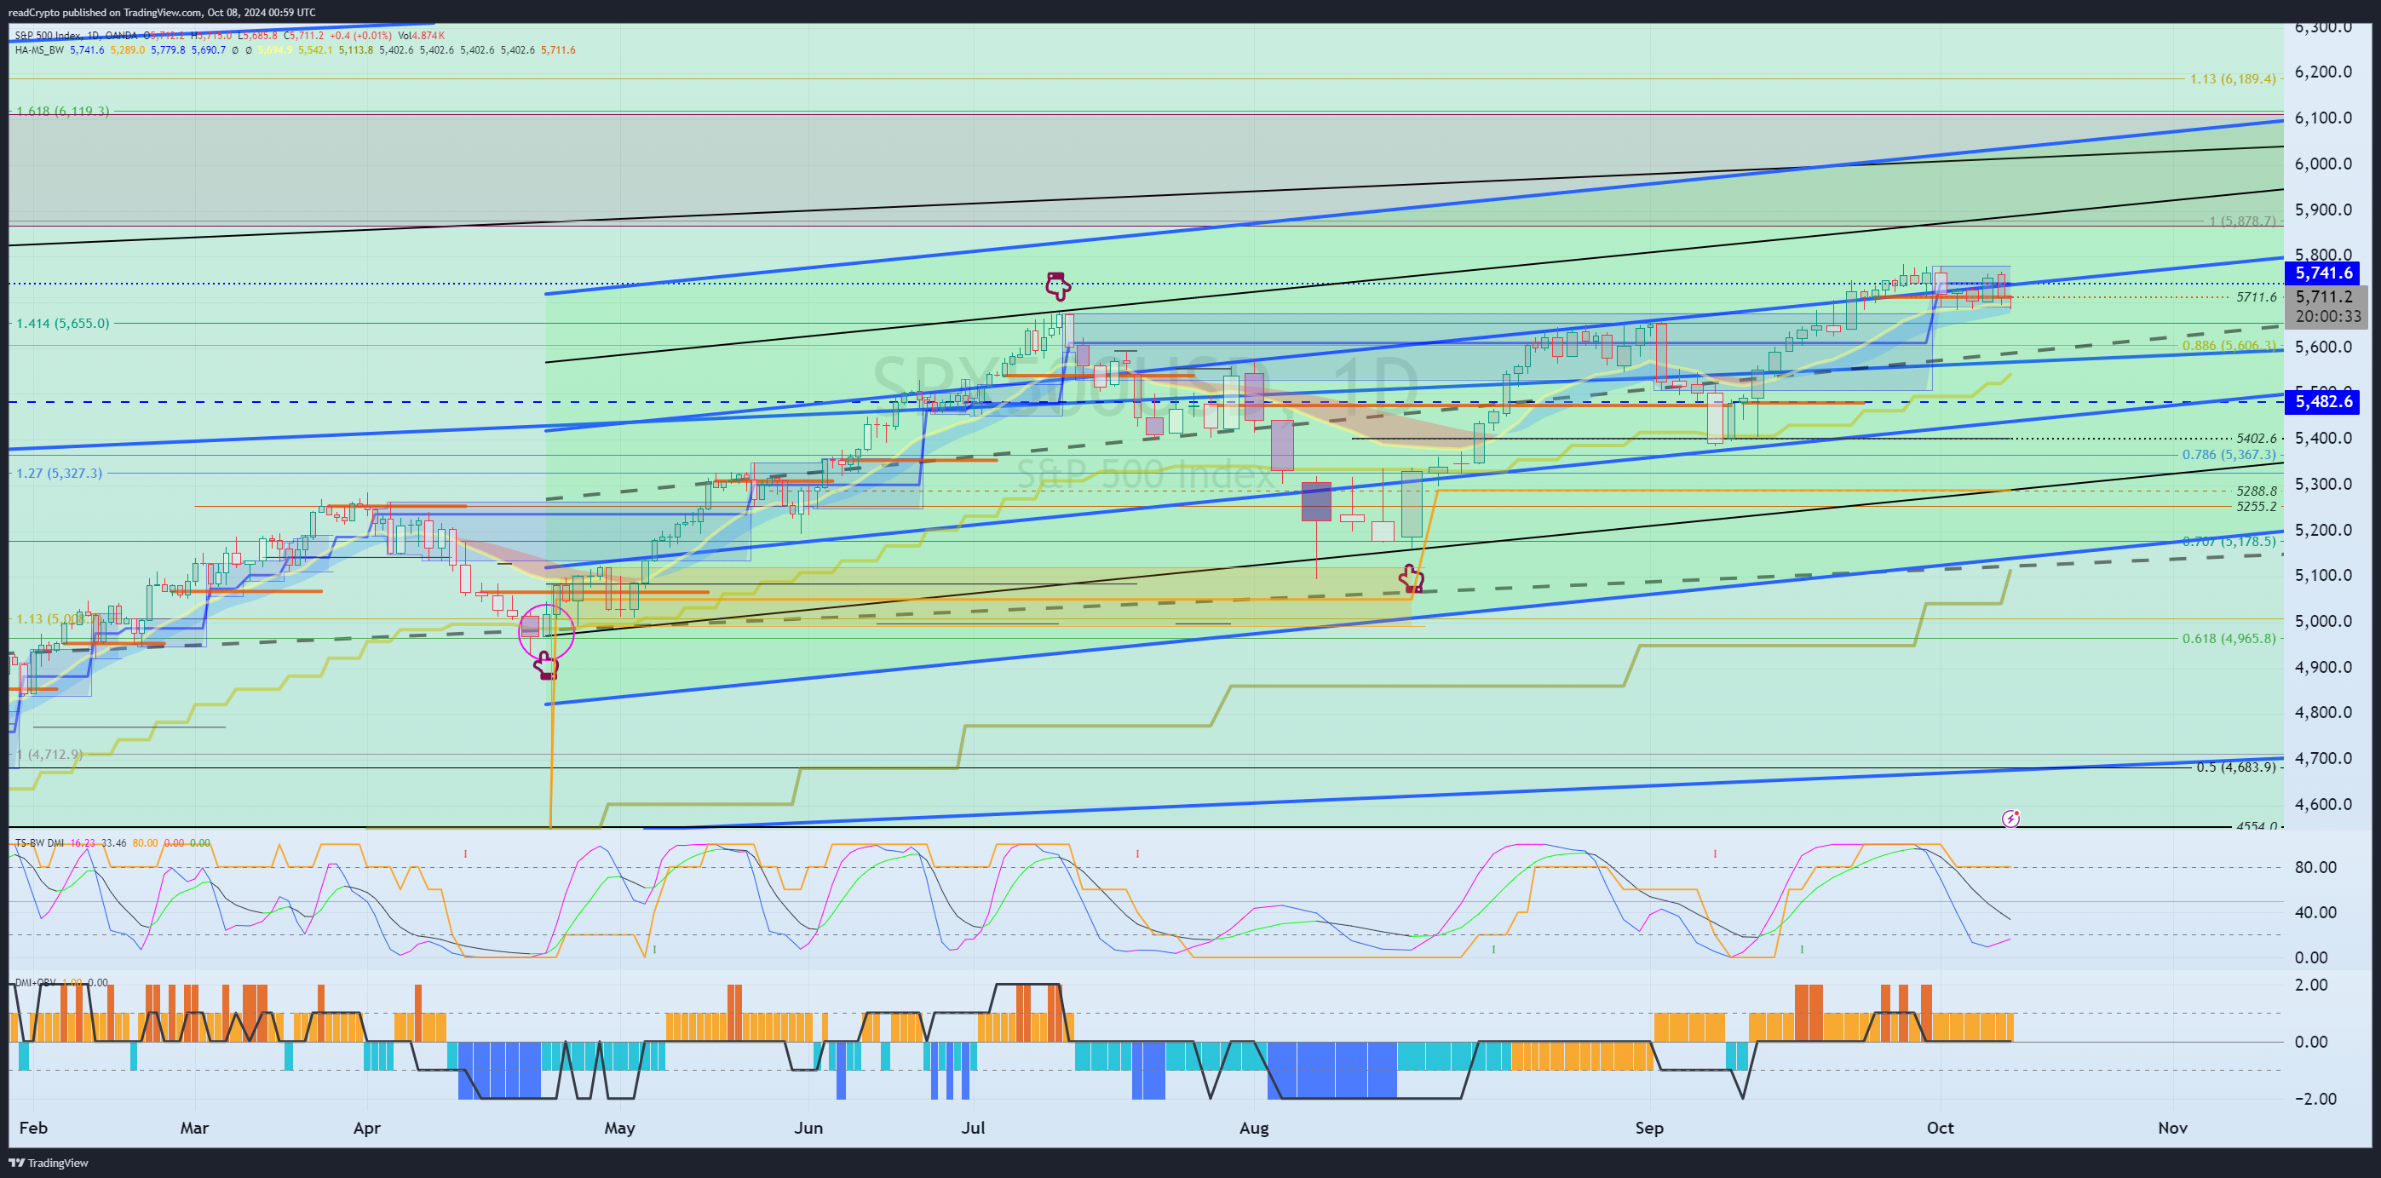This screenshot has width=2381, height=1178.
Task: Click the 5255.2 horizontal line label
Action: pyautogui.click(x=2257, y=506)
